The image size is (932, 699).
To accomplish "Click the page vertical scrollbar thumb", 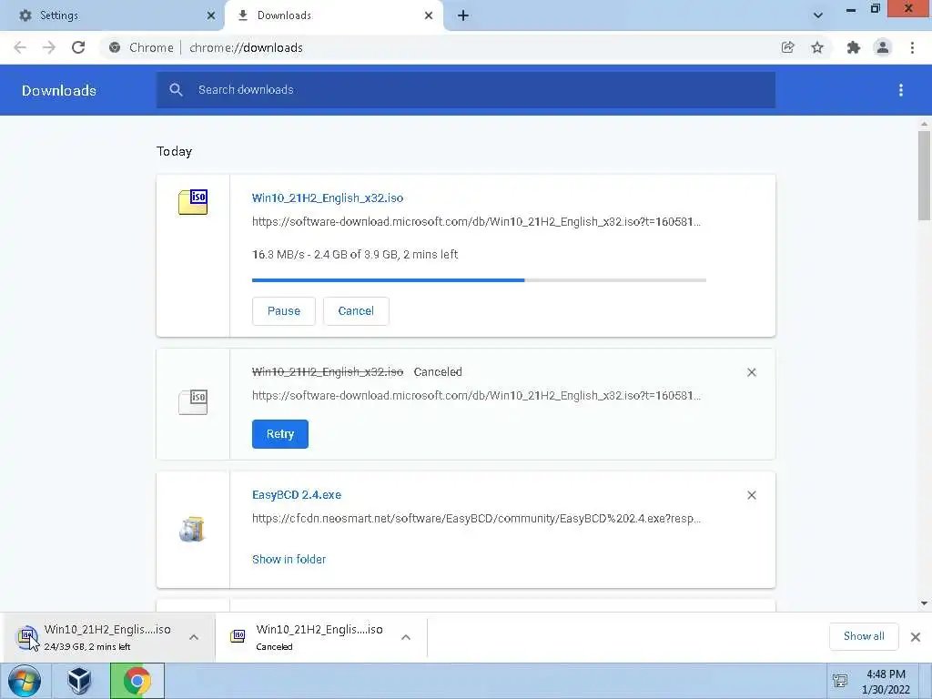I will [x=924, y=176].
